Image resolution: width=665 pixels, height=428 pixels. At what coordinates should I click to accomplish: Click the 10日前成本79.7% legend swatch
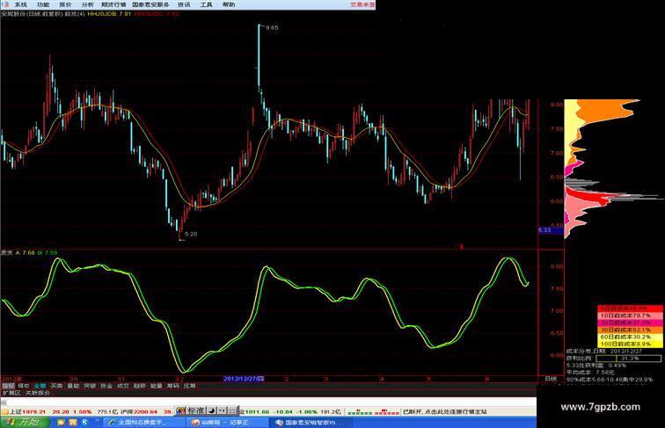coord(630,316)
